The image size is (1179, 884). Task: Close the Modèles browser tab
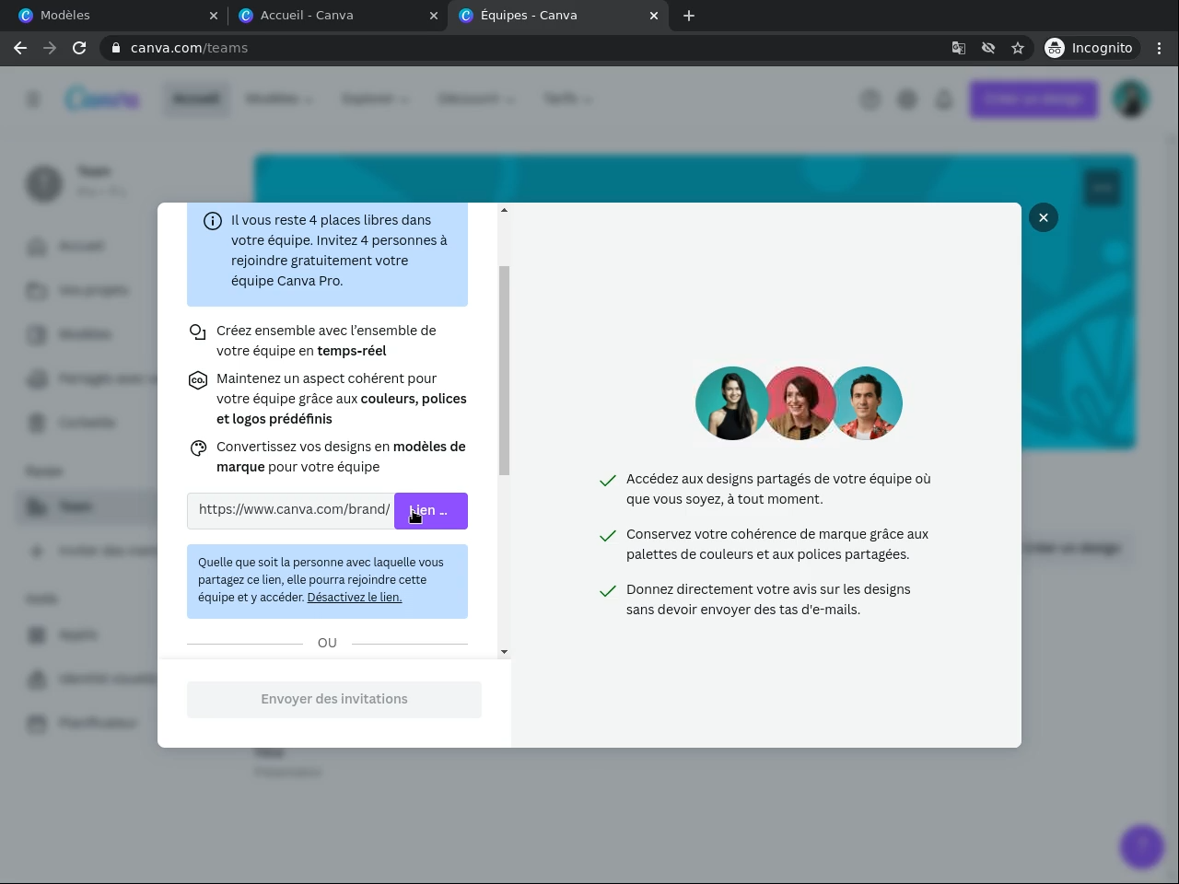pos(214,16)
